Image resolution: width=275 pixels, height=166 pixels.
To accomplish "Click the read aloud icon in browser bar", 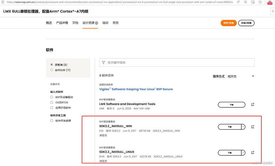I will tap(238, 2).
